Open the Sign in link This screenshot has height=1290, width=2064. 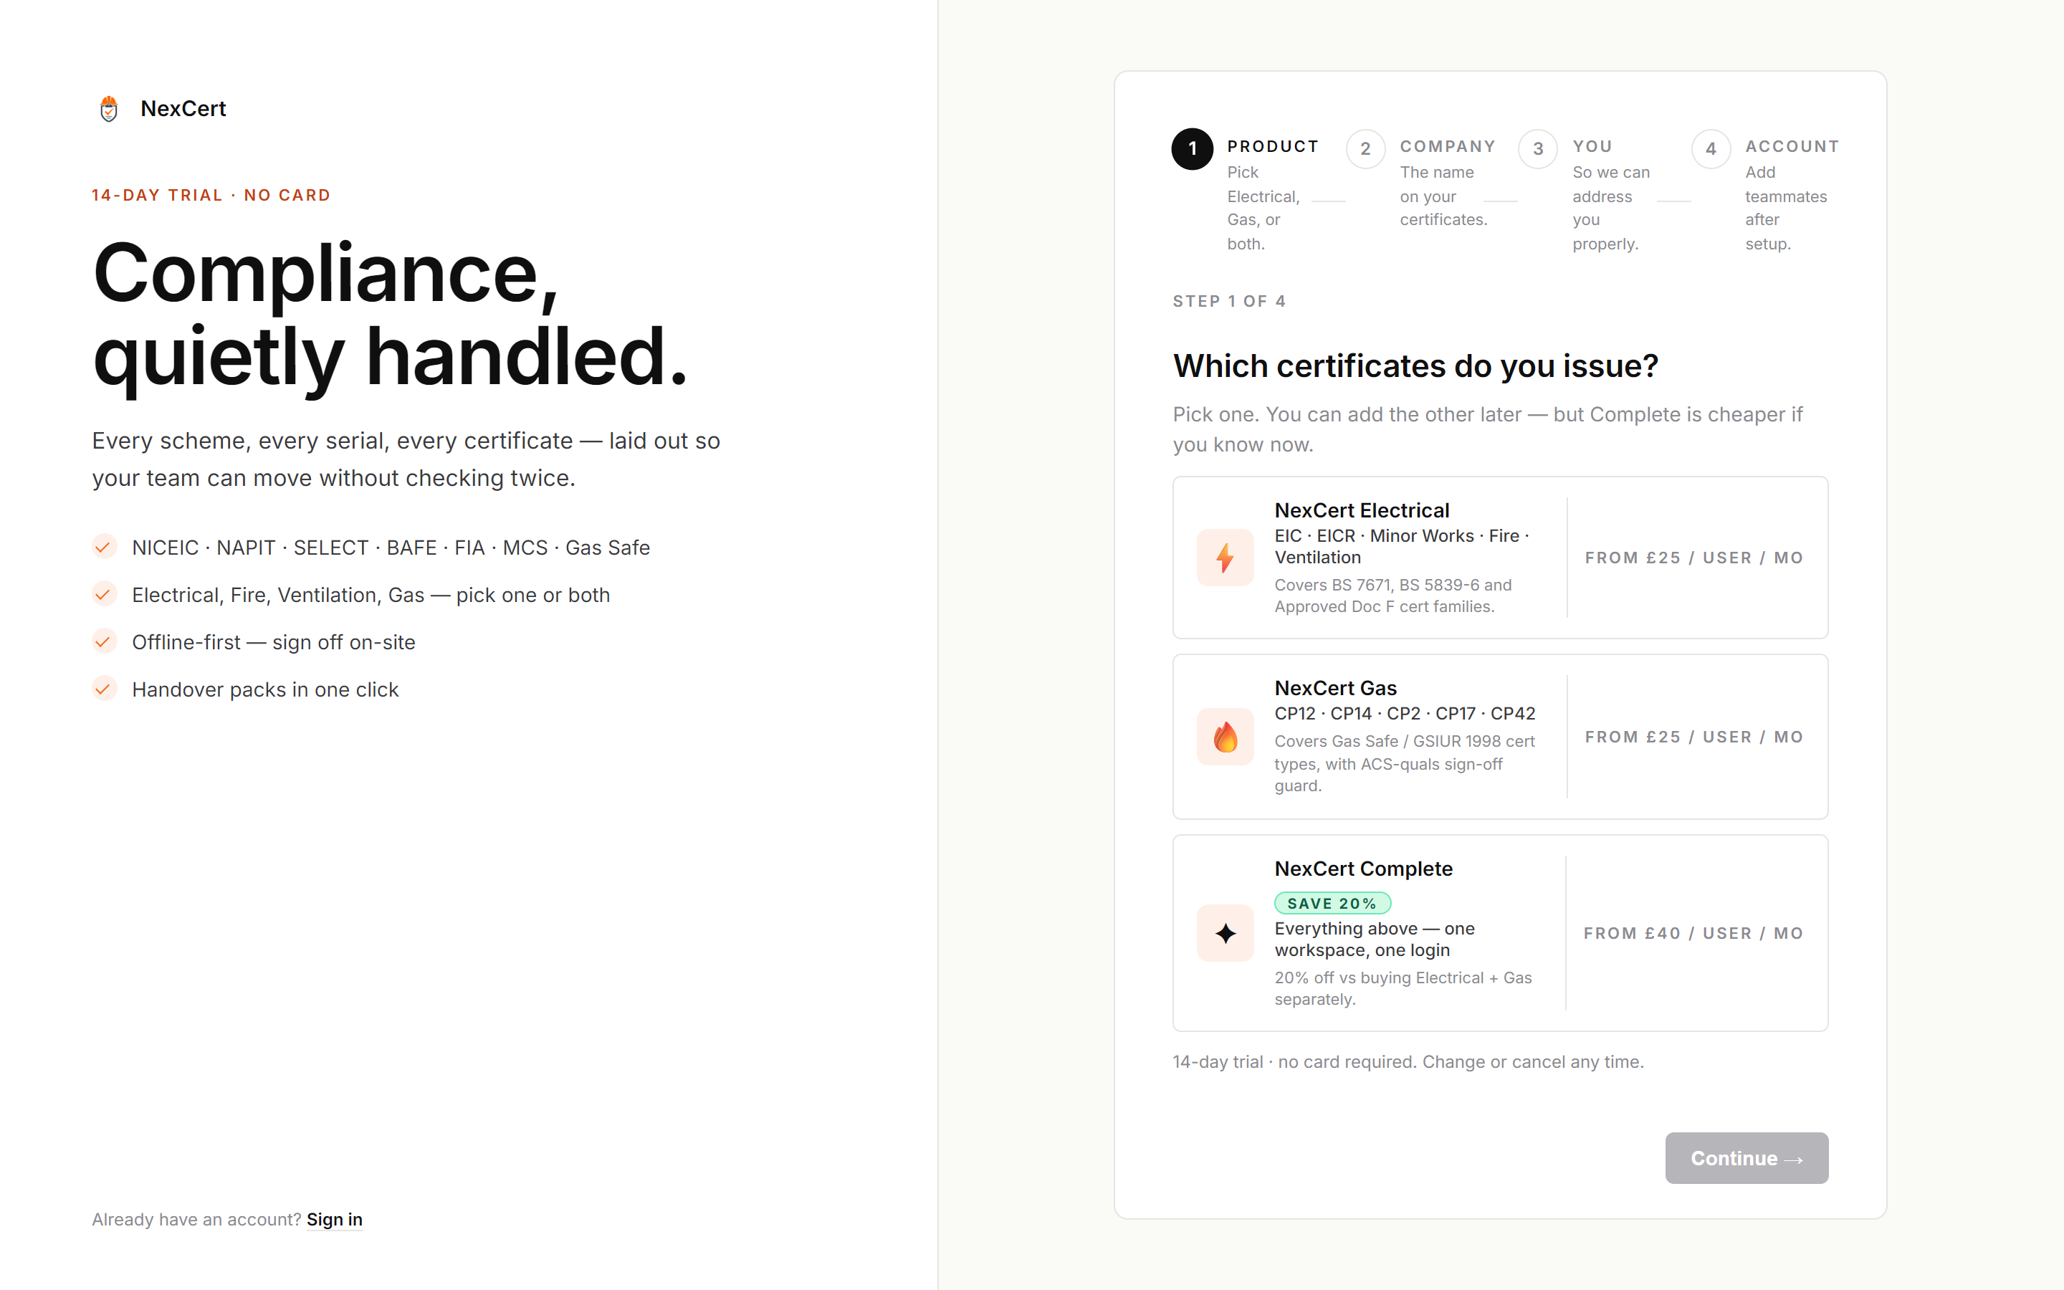pyautogui.click(x=335, y=1219)
